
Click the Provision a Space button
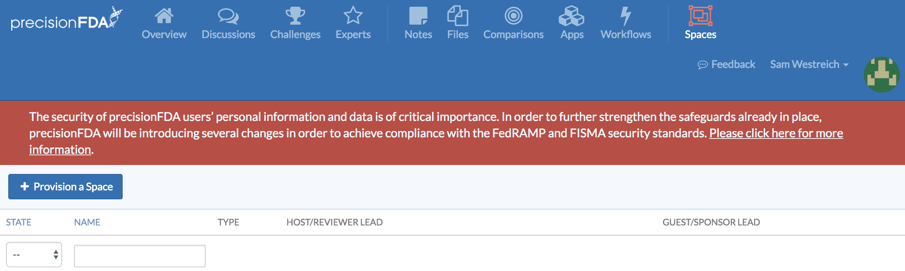coord(65,187)
